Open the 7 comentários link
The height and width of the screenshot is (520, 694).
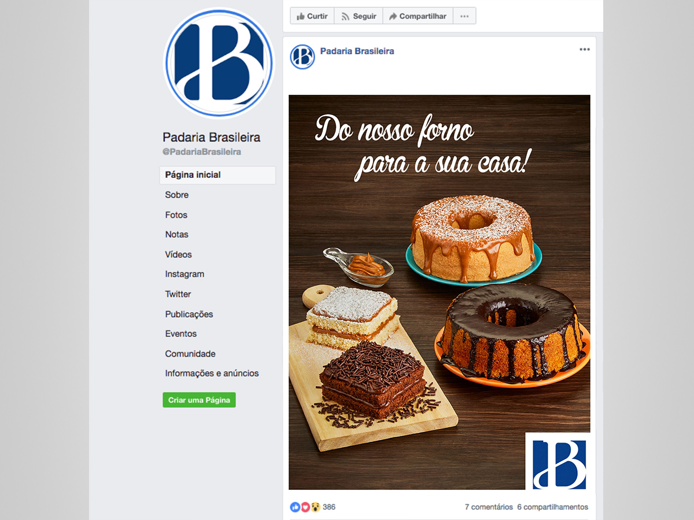tap(489, 507)
